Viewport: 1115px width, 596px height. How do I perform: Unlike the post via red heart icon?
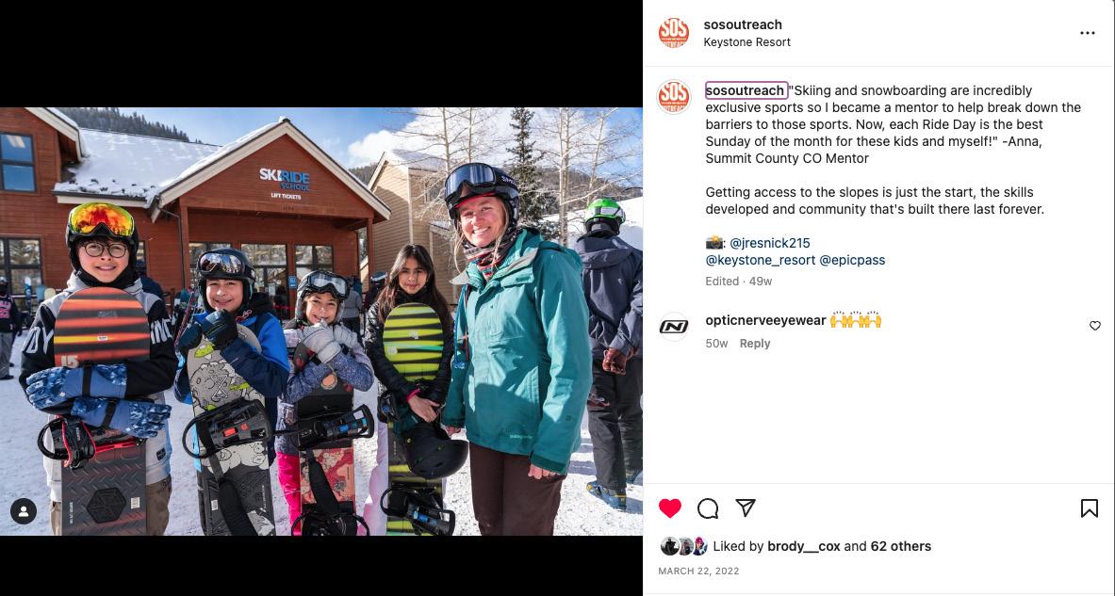[x=669, y=507]
